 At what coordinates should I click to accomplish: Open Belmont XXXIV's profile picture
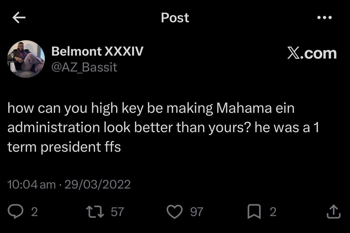click(26, 59)
